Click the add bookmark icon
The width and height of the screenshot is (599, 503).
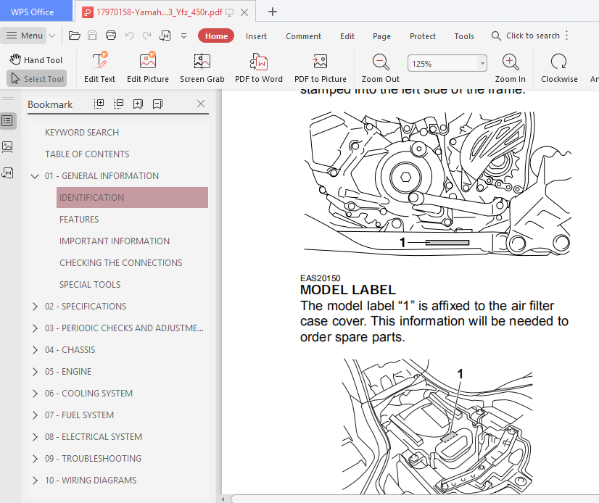point(138,104)
